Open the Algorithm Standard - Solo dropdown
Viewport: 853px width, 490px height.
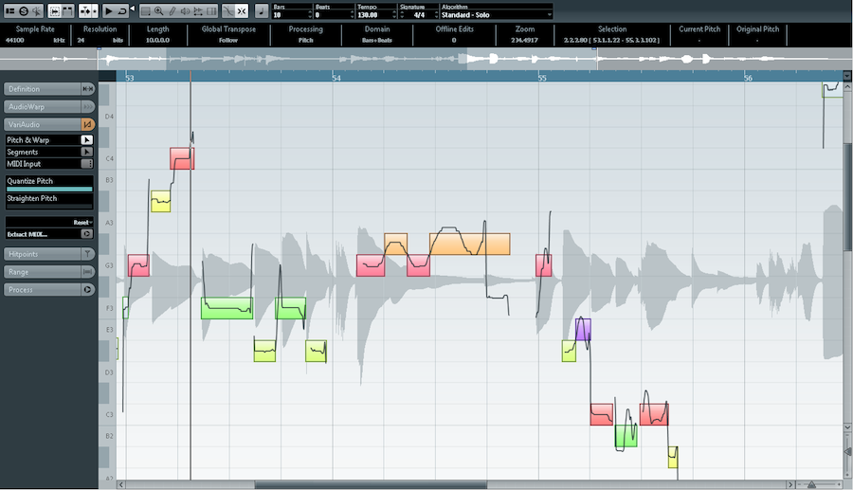[496, 14]
